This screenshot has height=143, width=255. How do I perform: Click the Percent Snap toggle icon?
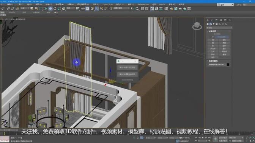(x=101, y=9)
